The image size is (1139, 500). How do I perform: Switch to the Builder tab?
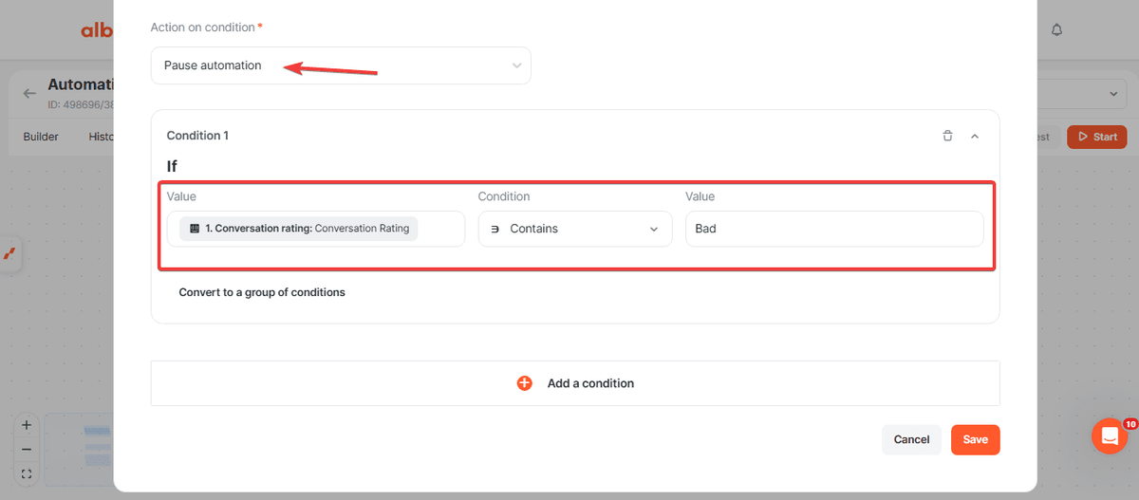41,137
